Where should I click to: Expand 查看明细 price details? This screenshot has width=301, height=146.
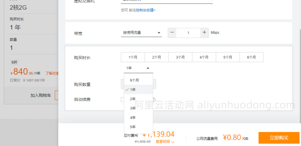[165, 142]
